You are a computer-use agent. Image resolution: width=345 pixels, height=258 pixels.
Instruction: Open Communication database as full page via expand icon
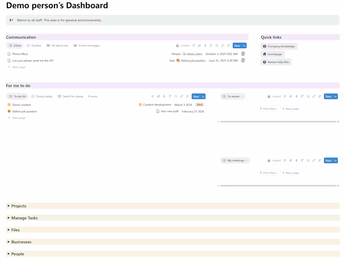pyautogui.click(x=223, y=46)
